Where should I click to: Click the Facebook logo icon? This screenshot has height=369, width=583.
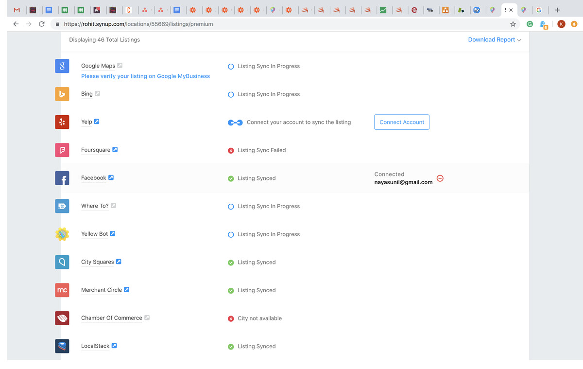click(x=62, y=178)
